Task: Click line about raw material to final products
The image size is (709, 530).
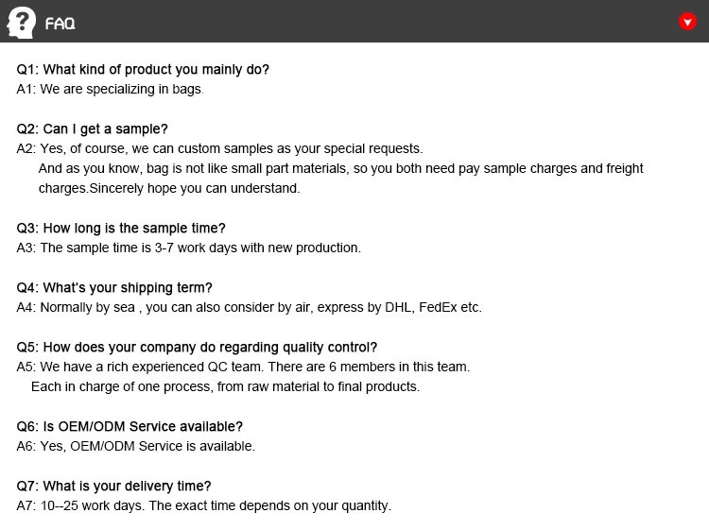Action: coord(225,387)
